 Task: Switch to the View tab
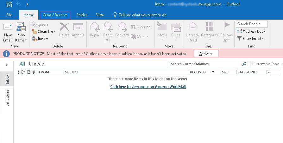pyautogui.click(x=100, y=15)
